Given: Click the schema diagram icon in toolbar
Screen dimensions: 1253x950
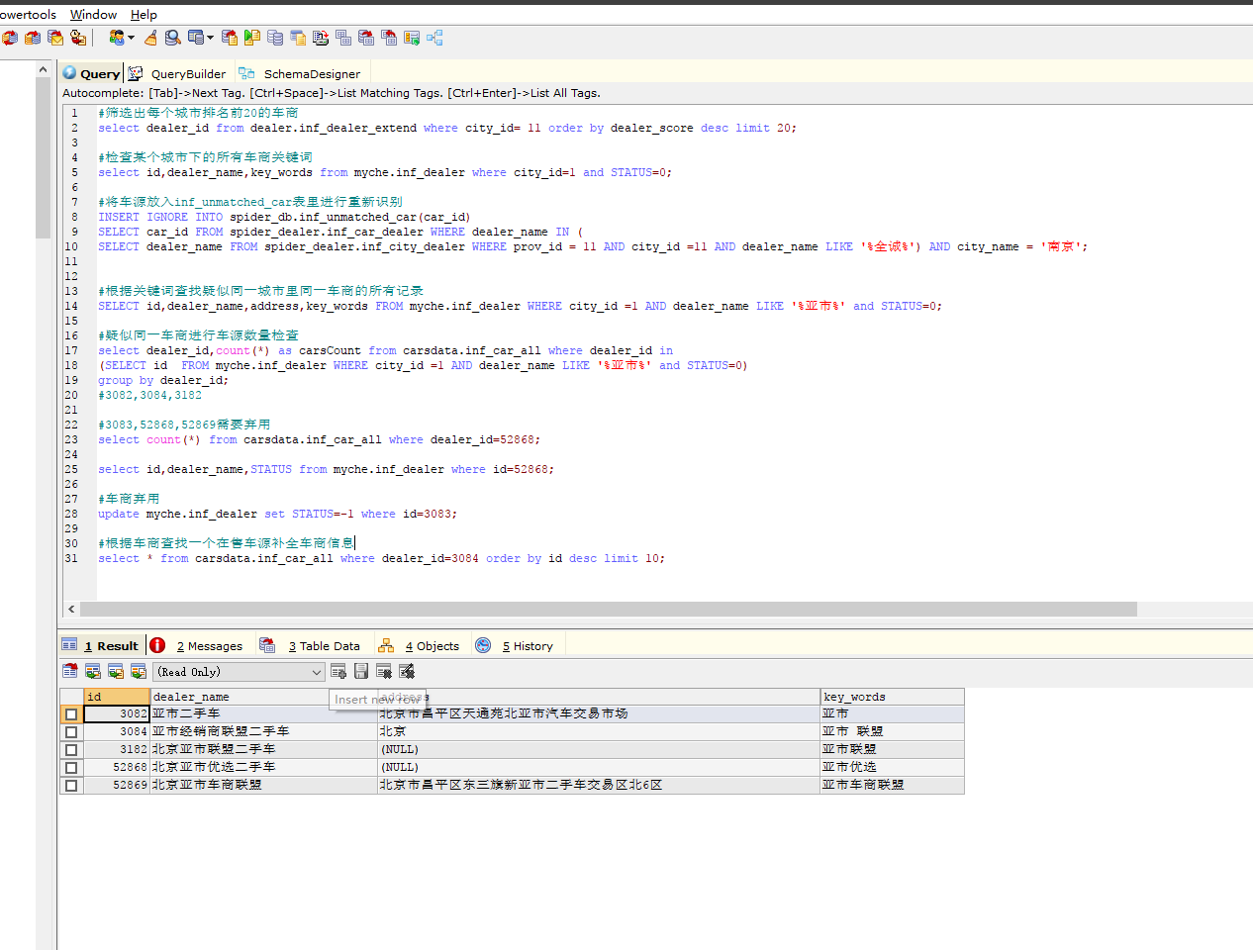Looking at the screenshot, I should 434,38.
